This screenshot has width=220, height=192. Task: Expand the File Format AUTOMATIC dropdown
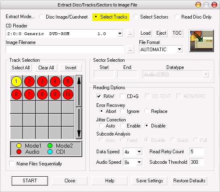pos(179,49)
